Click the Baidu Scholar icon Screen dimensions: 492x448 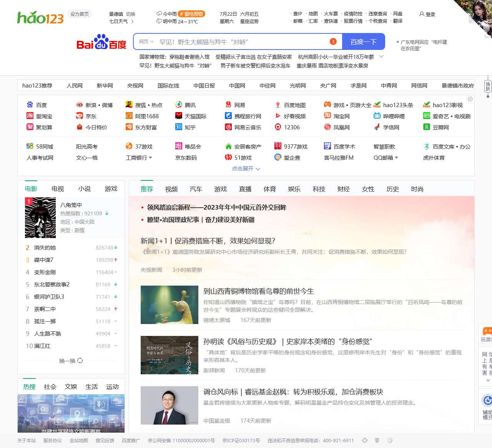pyautogui.click(x=327, y=146)
